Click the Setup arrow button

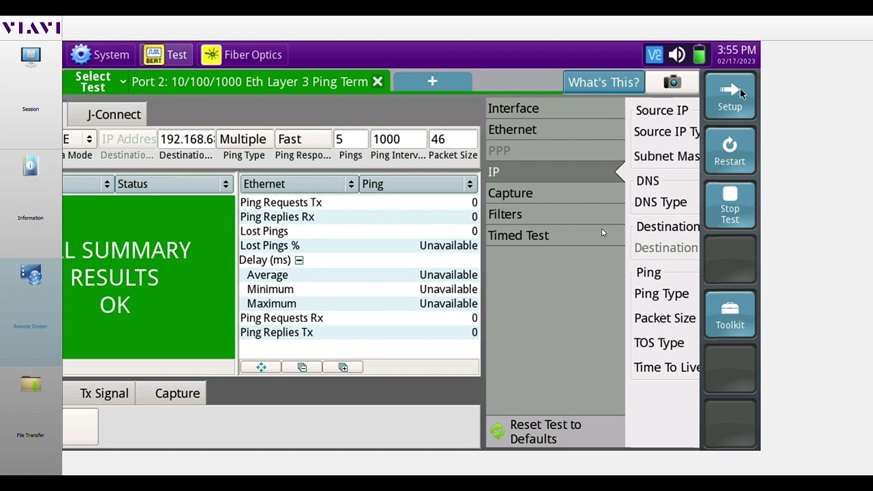[x=730, y=96]
